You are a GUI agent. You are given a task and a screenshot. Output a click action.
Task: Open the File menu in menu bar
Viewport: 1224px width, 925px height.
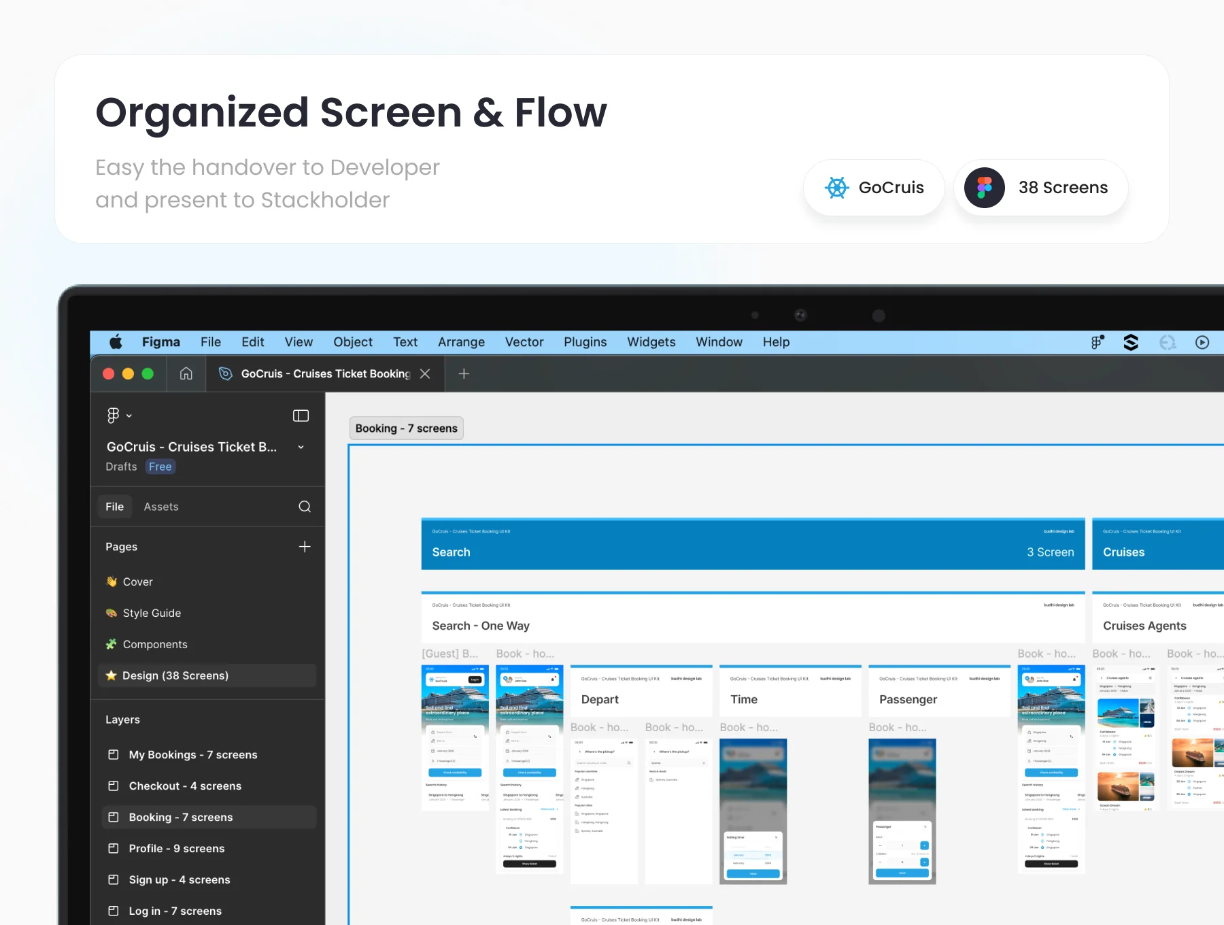[211, 342]
